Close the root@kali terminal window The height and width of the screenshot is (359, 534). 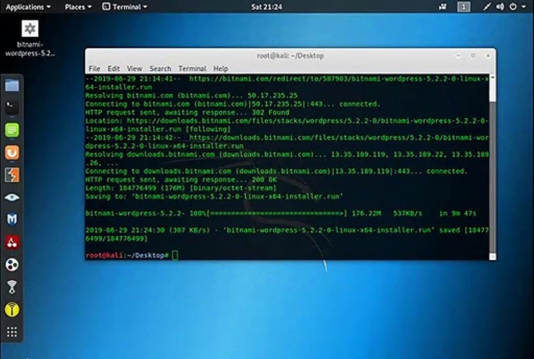pyautogui.click(x=488, y=55)
